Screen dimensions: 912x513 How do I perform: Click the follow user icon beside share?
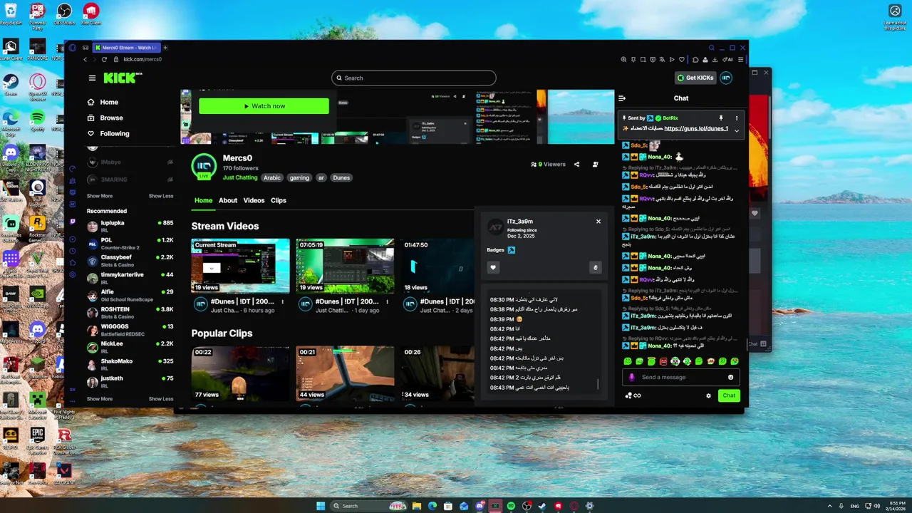pos(596,164)
